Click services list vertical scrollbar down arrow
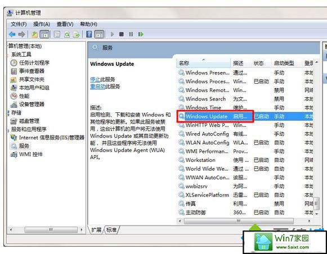The image size is (327, 254). 317,214
